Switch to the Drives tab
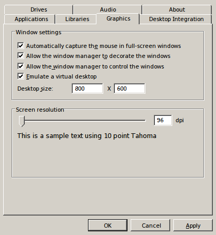The width and height of the screenshot is (216, 235). point(38,9)
